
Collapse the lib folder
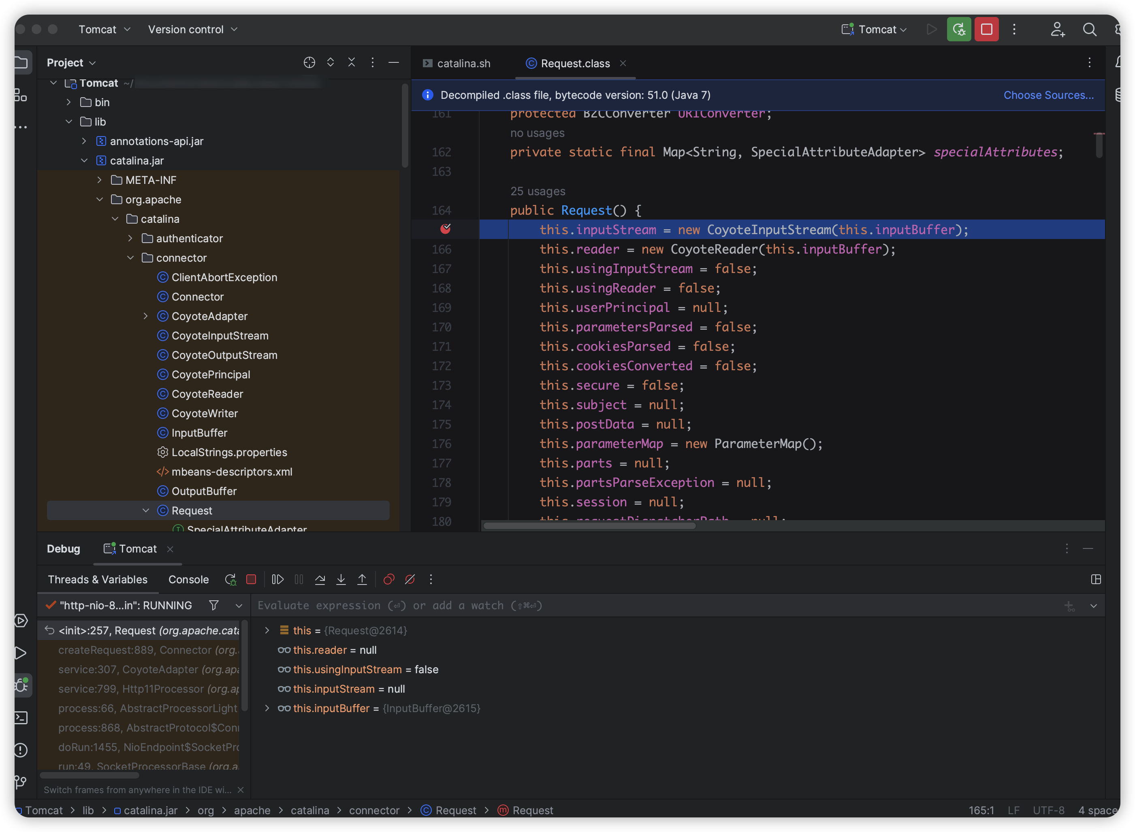(x=68, y=122)
